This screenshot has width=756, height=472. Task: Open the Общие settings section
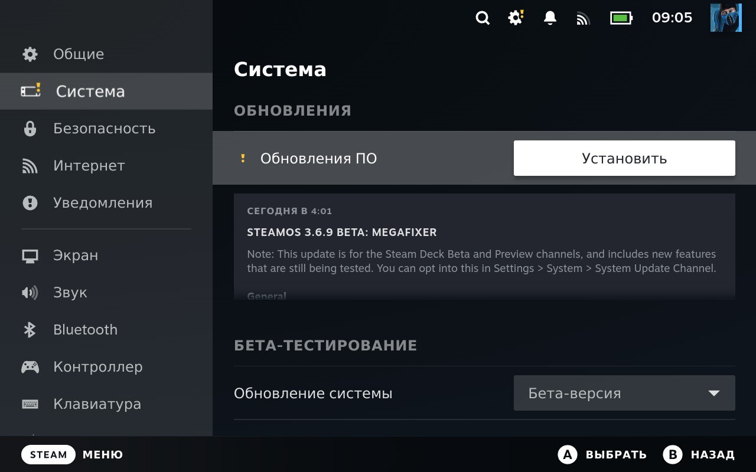pyautogui.click(x=106, y=54)
